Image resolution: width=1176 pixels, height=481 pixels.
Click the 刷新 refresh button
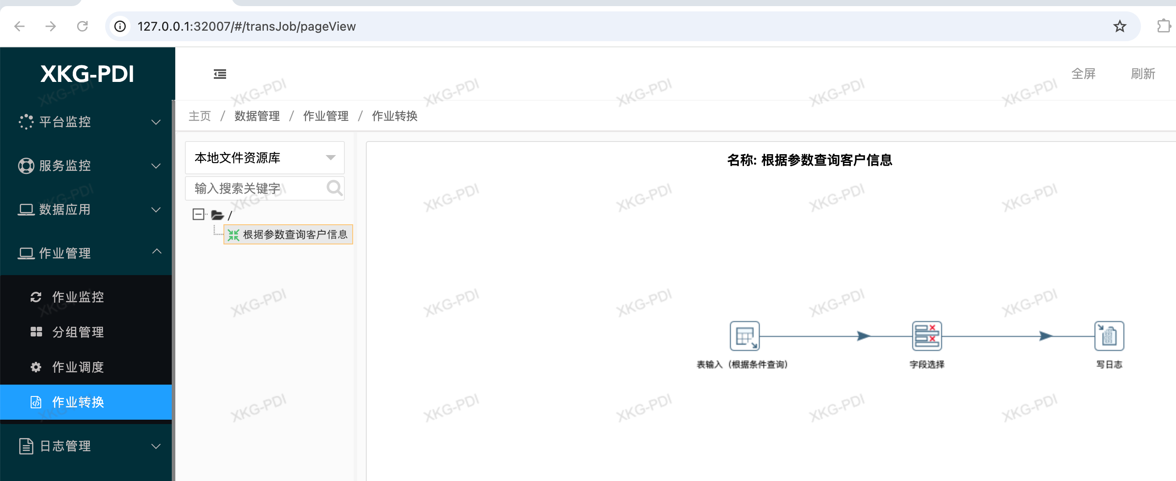coord(1142,74)
